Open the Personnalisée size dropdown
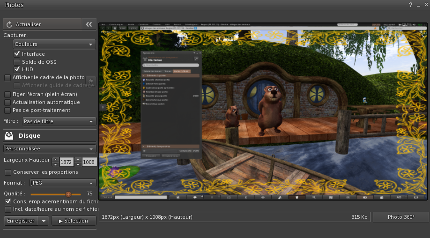430x238 pixels. 50,149
